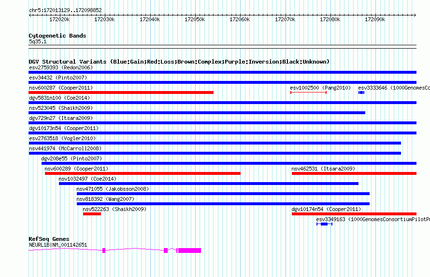Click the esv1002500 thin red variant line
The width and height of the screenshot is (430, 277).
(x=309, y=92)
